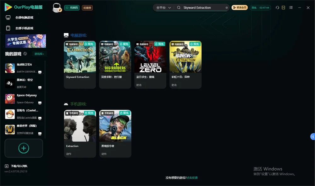The height and width of the screenshot is (186, 315).
Task: Click PC icon beside Space Odyssey
Action: tap(40, 103)
